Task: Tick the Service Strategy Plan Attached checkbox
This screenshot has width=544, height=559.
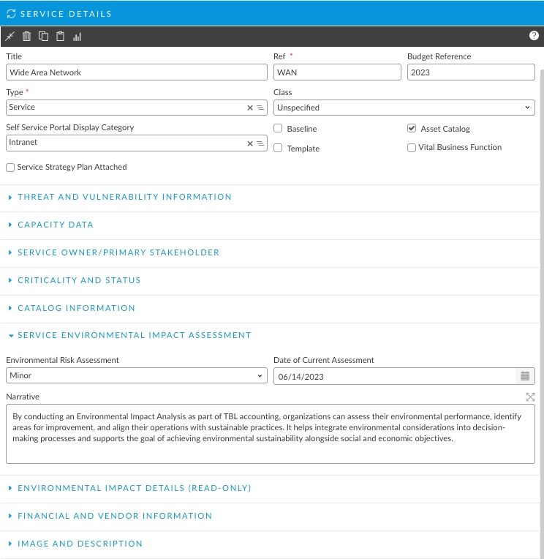Action: pyautogui.click(x=10, y=168)
